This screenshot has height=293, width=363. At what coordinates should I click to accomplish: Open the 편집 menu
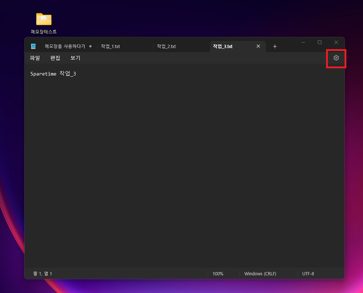click(x=55, y=58)
